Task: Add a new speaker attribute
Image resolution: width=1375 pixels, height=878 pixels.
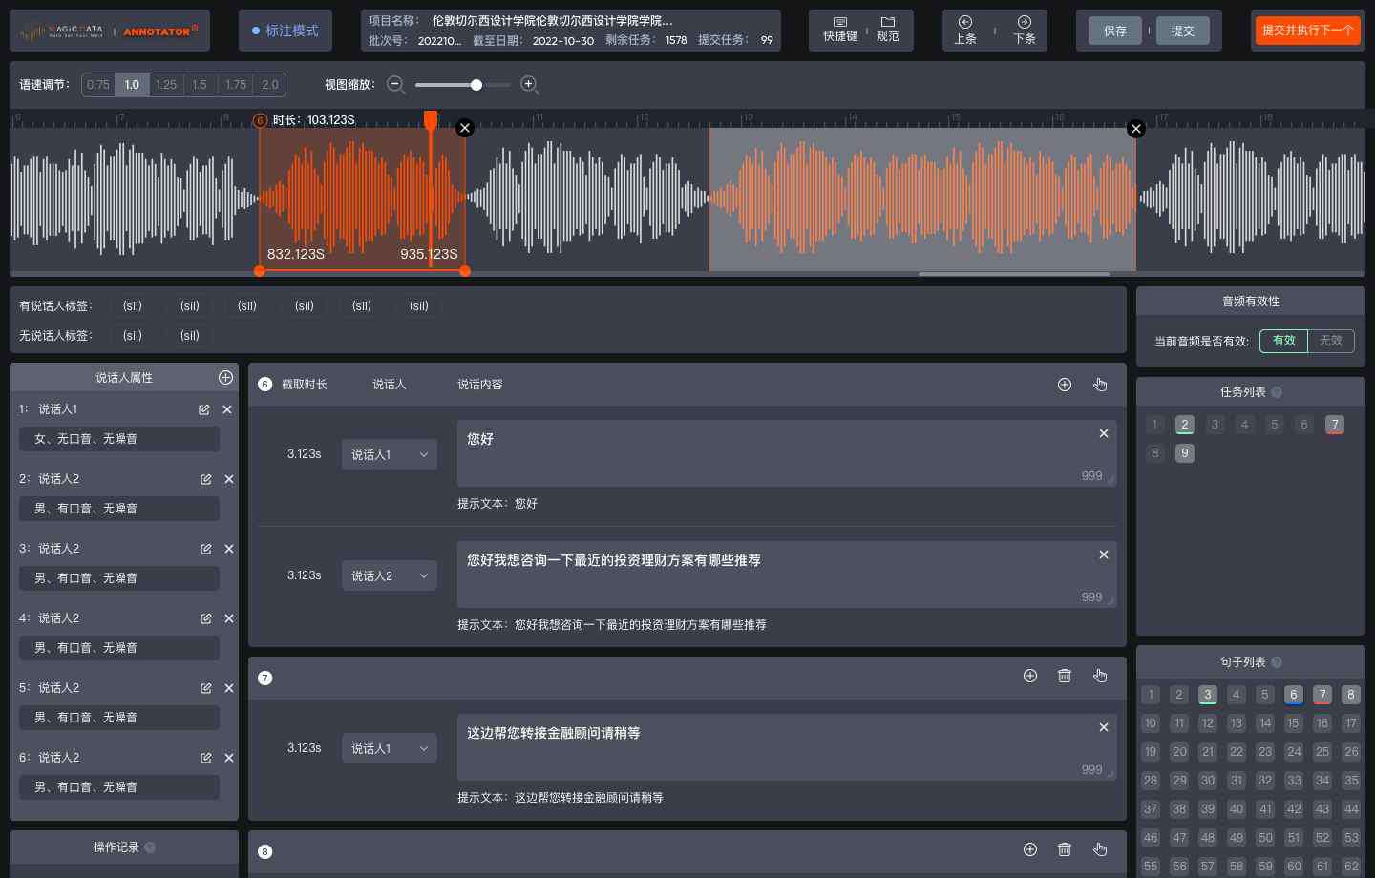Action: (x=225, y=377)
